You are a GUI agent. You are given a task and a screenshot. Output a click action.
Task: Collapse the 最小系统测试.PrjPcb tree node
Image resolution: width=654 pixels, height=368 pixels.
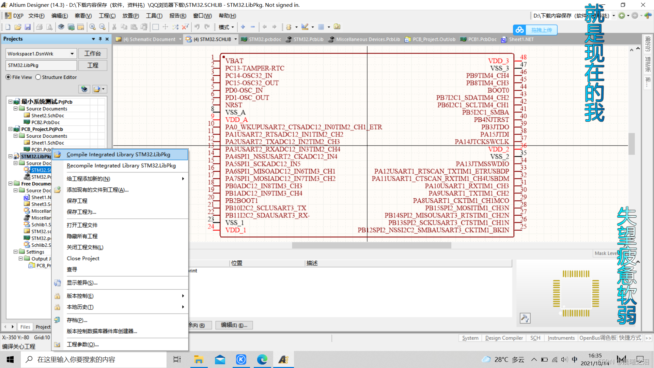coord(10,102)
